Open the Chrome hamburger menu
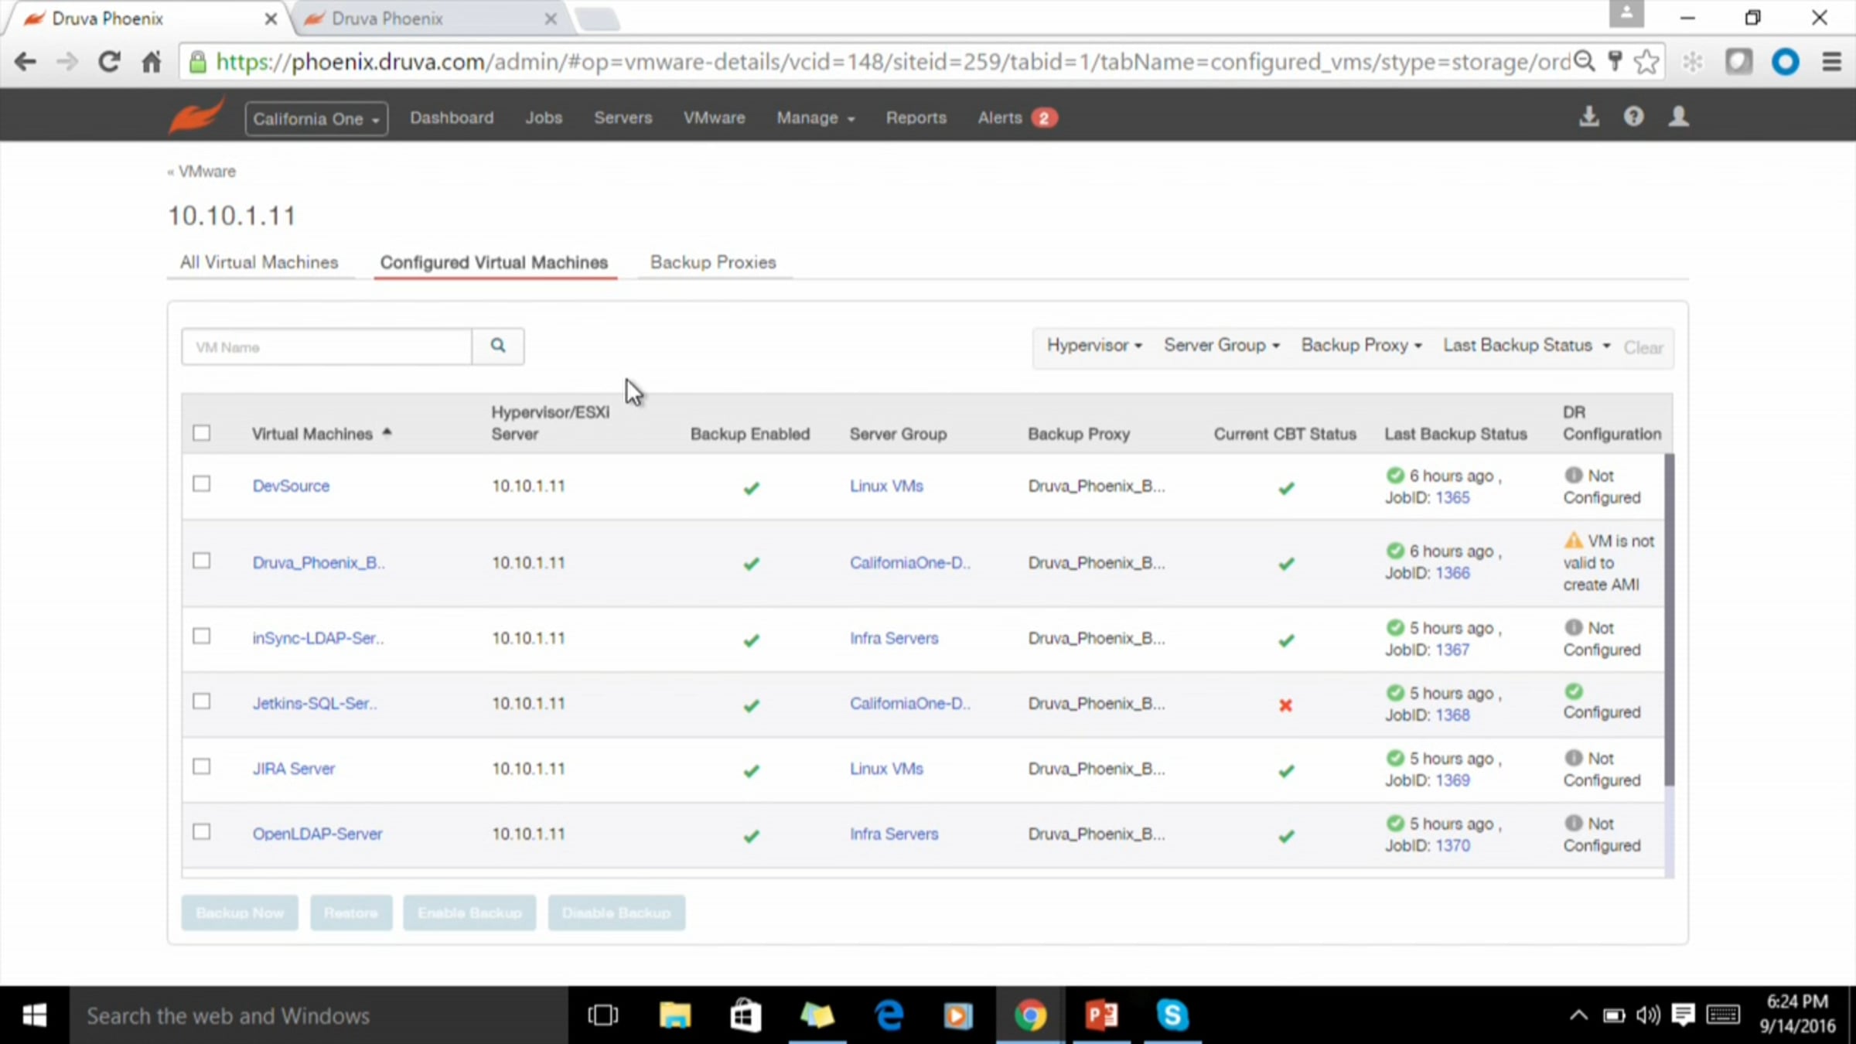The image size is (1856, 1044). [1832, 62]
